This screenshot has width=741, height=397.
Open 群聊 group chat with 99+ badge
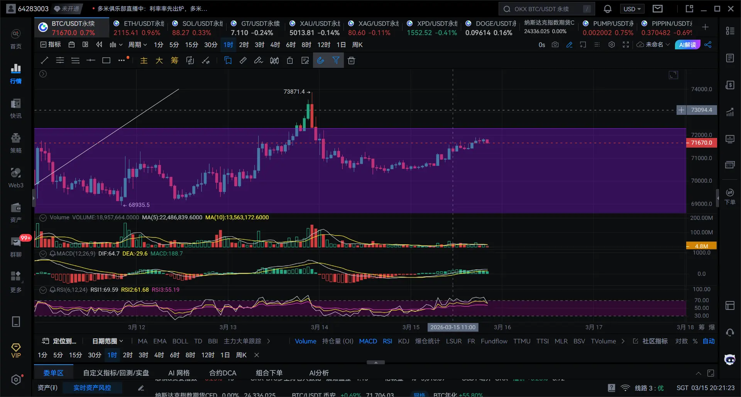coord(16,247)
